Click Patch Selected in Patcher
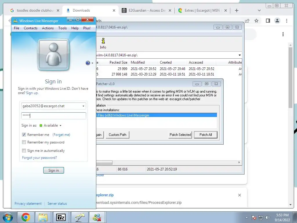 click(x=180, y=135)
